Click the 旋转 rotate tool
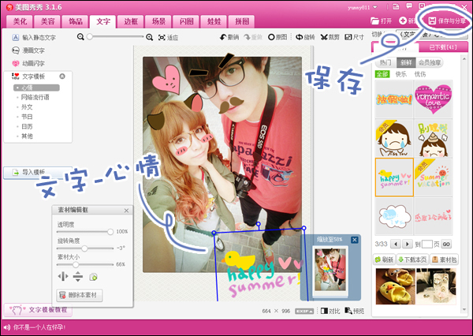The width and height of the screenshot is (473, 336). [305, 37]
